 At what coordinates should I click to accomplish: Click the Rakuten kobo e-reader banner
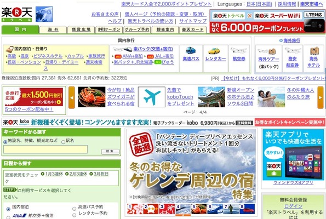pyautogui.click(x=128, y=123)
